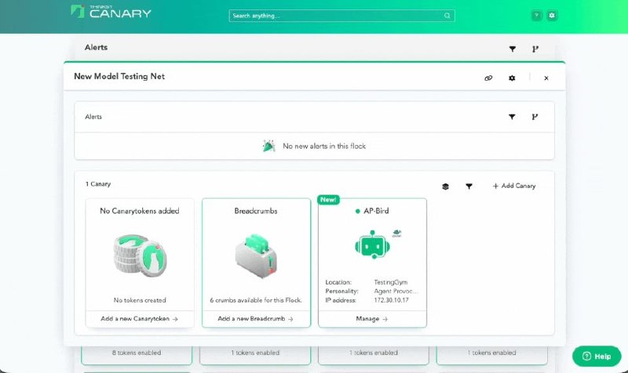Click the IP address 172.30.10.17

[x=391, y=300]
